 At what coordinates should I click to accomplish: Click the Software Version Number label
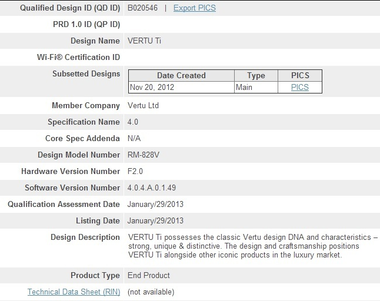point(72,188)
